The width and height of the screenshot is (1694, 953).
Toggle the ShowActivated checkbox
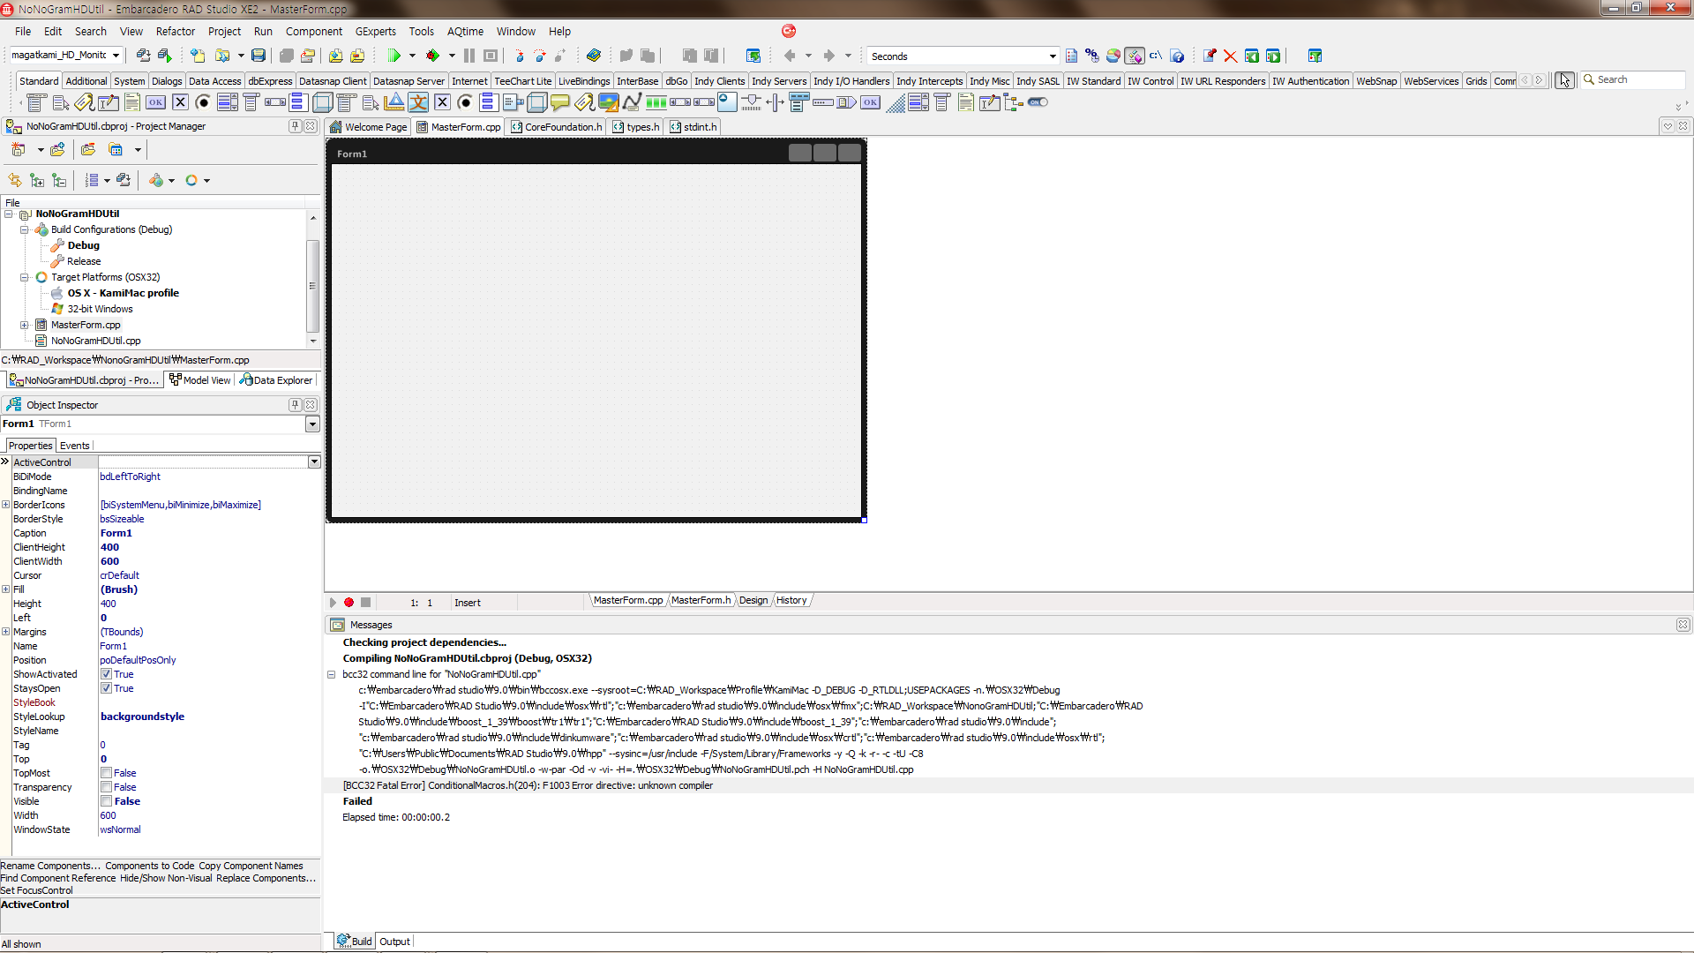click(106, 674)
